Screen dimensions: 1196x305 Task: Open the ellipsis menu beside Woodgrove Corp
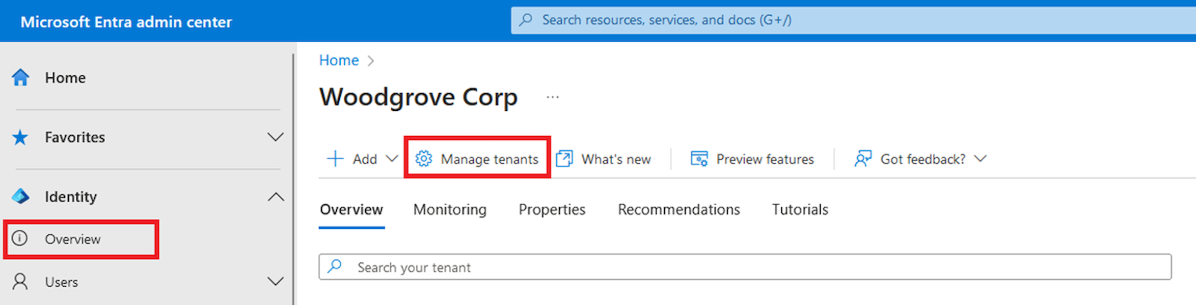(553, 97)
